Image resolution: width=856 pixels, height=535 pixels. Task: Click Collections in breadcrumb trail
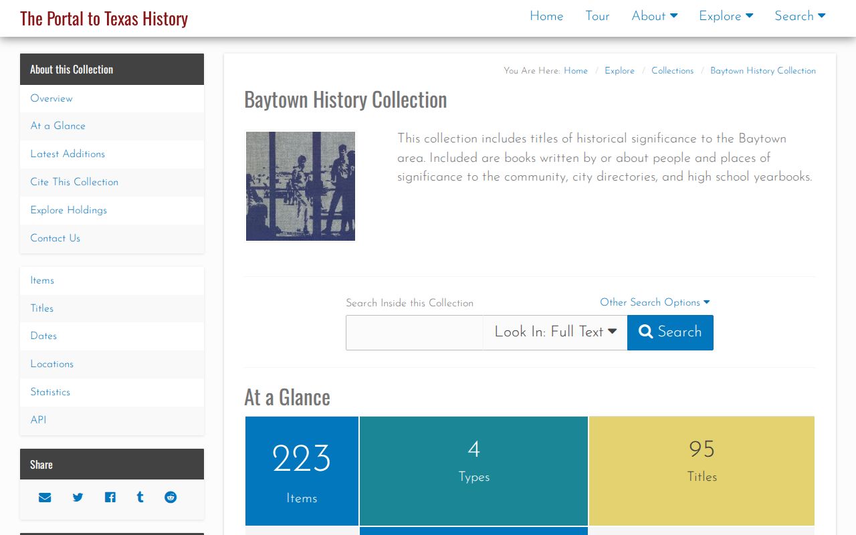point(672,71)
